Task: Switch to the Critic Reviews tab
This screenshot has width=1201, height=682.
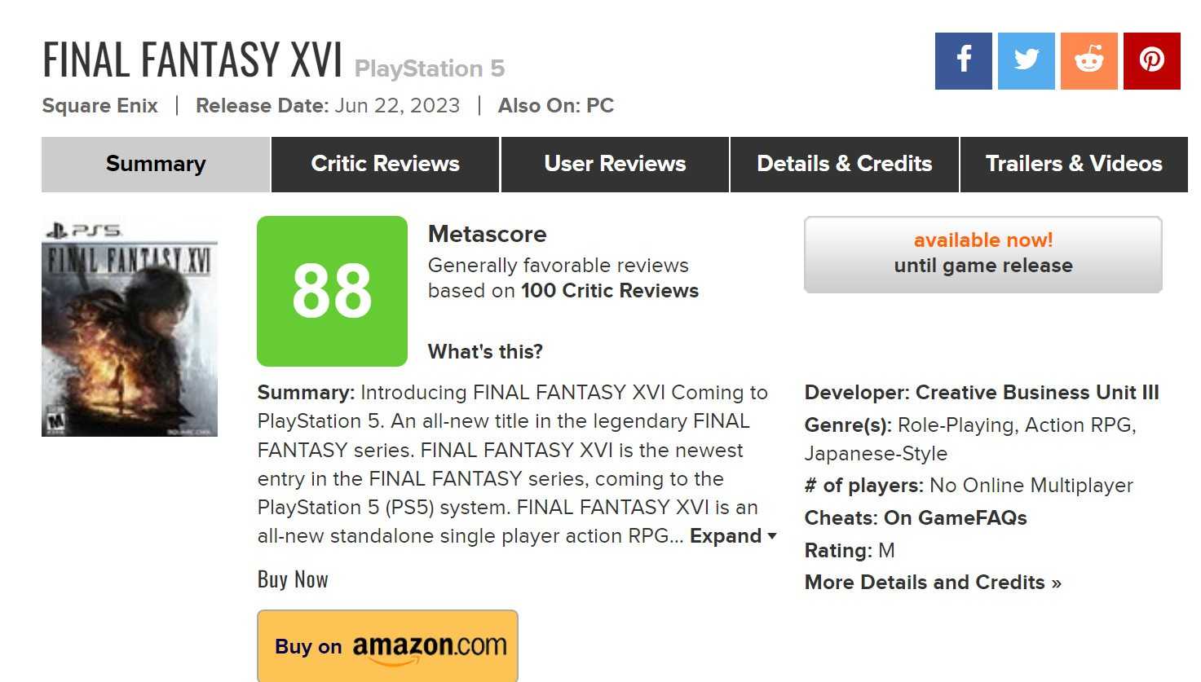Action: 385,165
